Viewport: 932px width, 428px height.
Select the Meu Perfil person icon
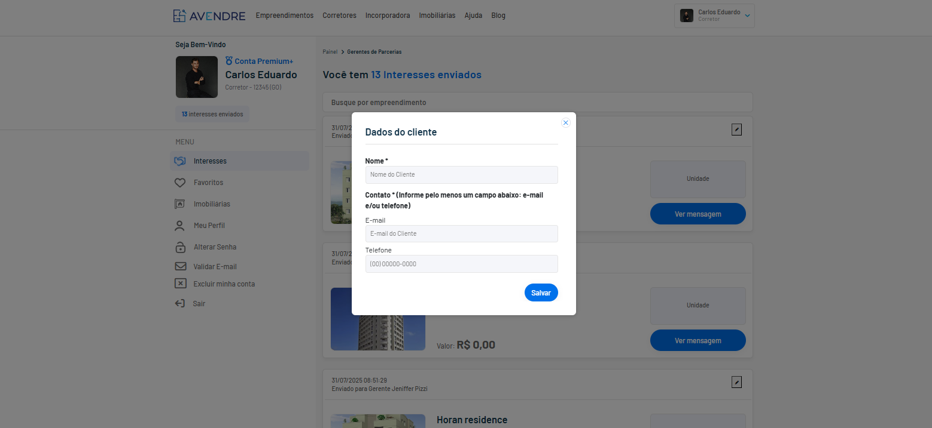[x=179, y=226]
